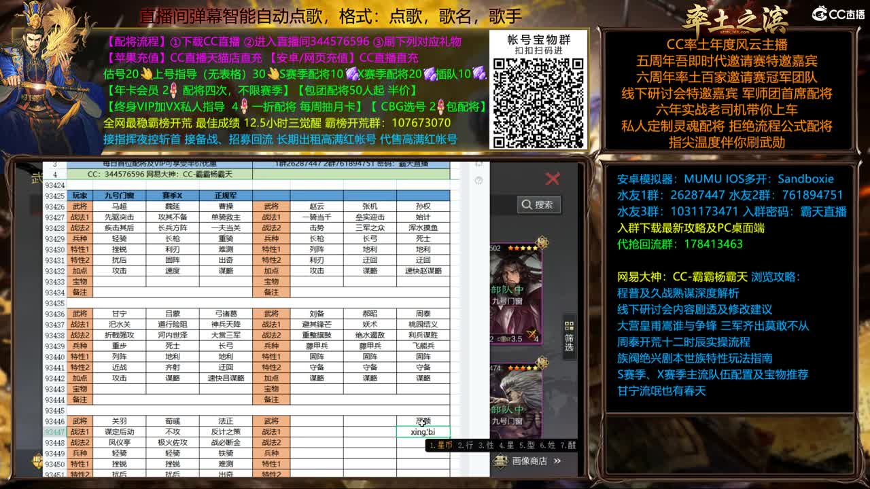The image size is (870, 489).
Task: Close the game panel with the red X
Action: click(x=553, y=179)
